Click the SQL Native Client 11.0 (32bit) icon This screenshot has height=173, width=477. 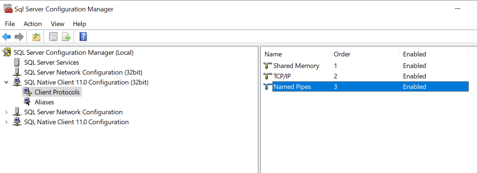click(17, 82)
